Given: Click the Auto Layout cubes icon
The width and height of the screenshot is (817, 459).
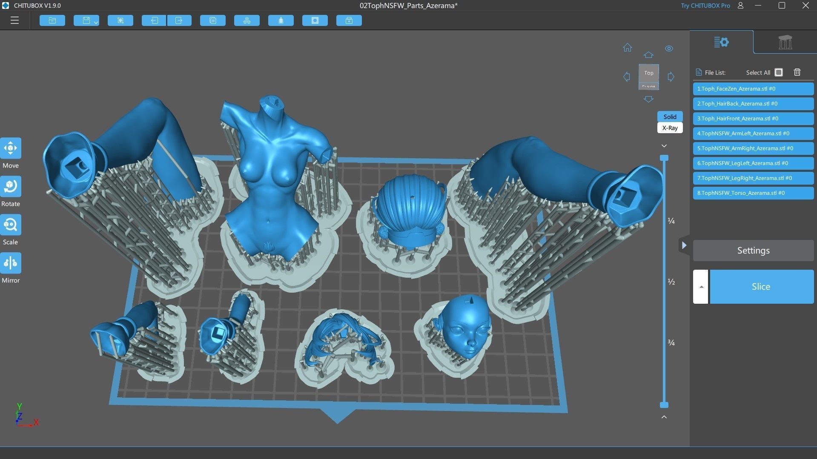Looking at the screenshot, I should [x=247, y=20].
